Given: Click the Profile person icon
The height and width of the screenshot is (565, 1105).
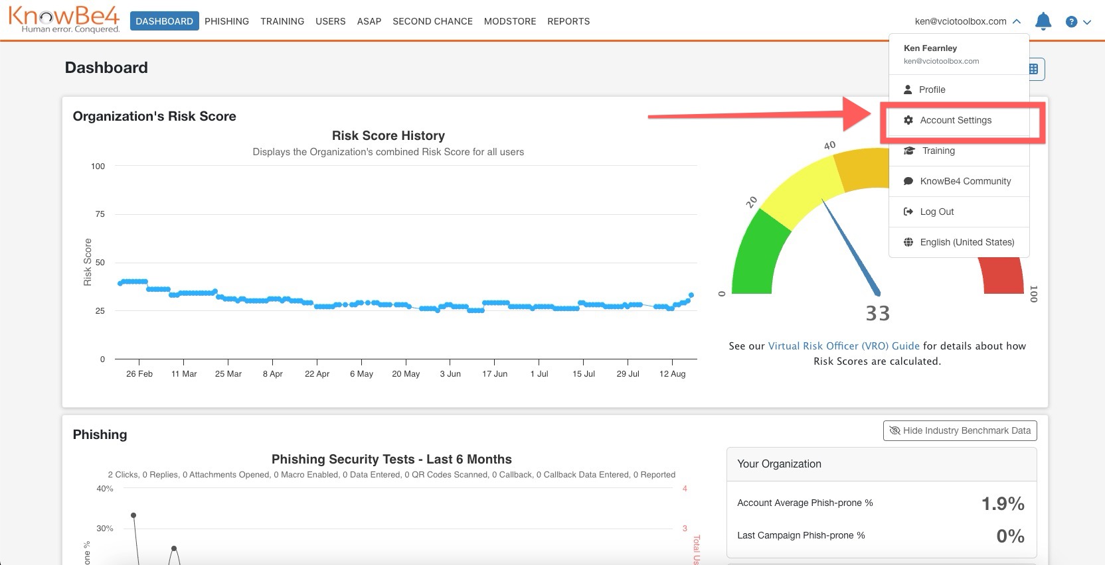Looking at the screenshot, I should point(908,90).
